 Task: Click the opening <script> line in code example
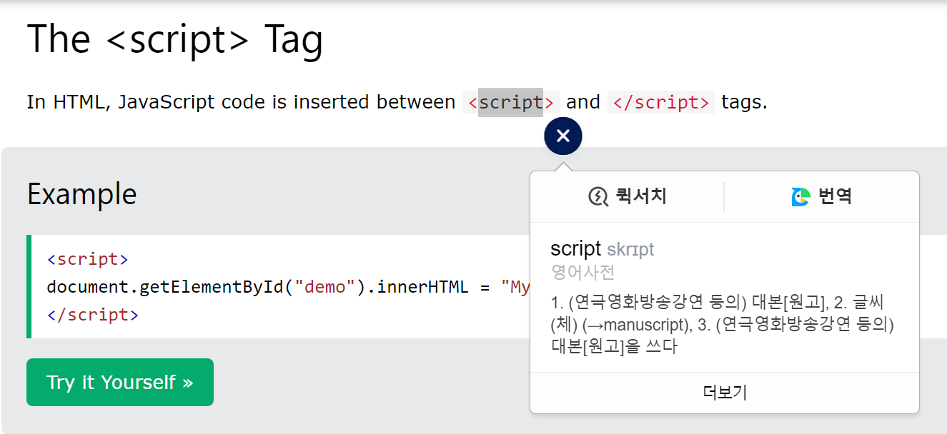(87, 259)
